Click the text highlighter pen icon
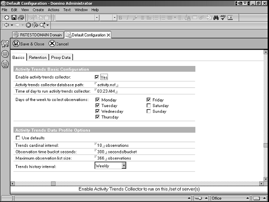 (135, 17)
